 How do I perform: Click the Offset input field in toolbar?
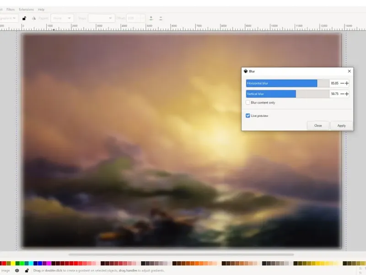click(x=135, y=18)
